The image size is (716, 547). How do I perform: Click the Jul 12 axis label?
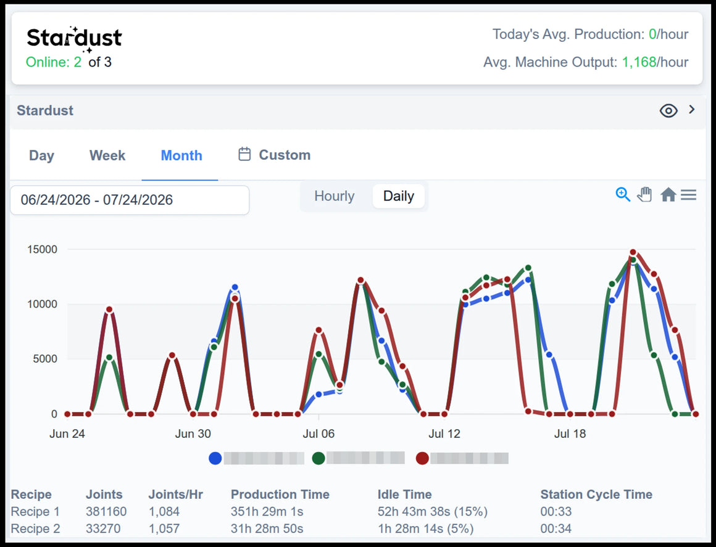click(x=444, y=434)
